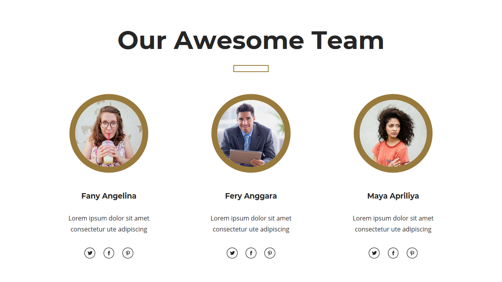Image resolution: width=502 pixels, height=282 pixels.
Task: Click the Fany Angelina name
Action: tap(109, 196)
